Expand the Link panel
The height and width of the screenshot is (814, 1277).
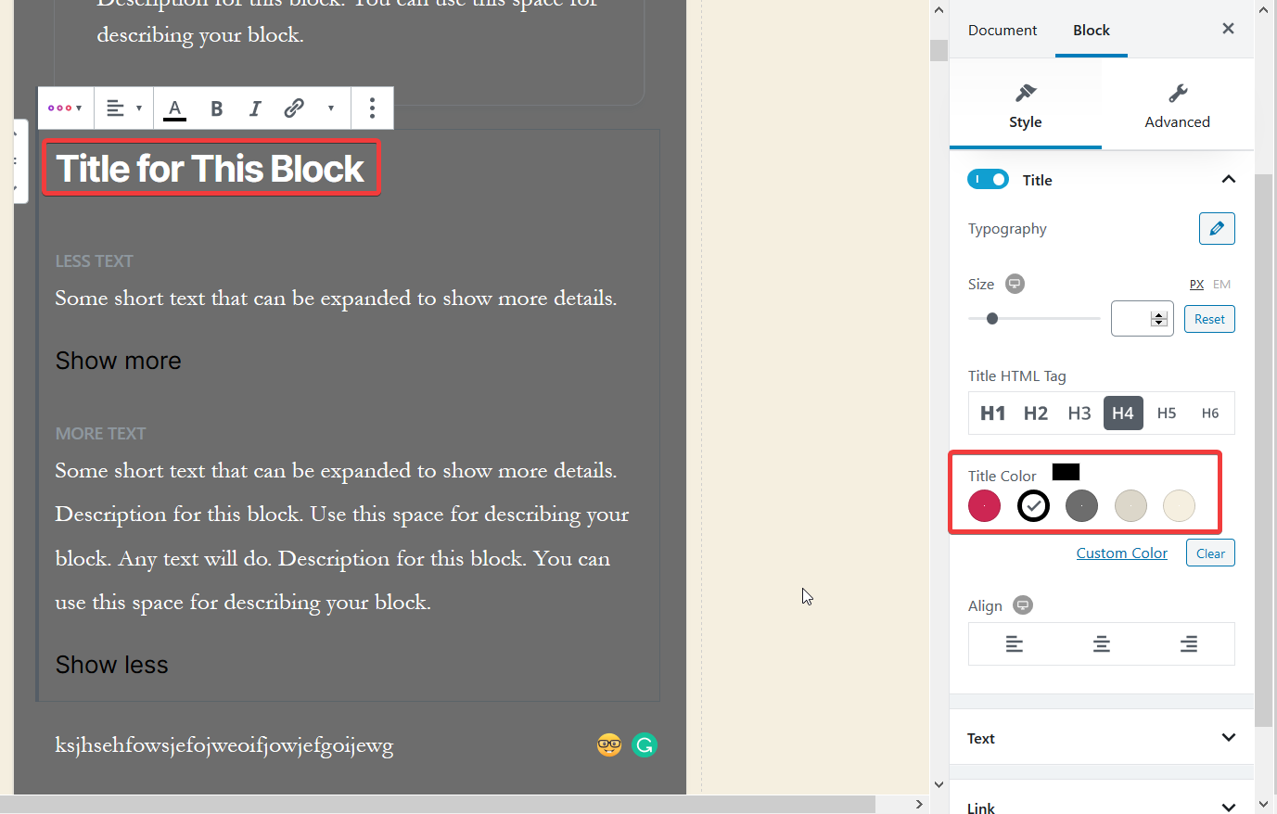coord(1102,808)
